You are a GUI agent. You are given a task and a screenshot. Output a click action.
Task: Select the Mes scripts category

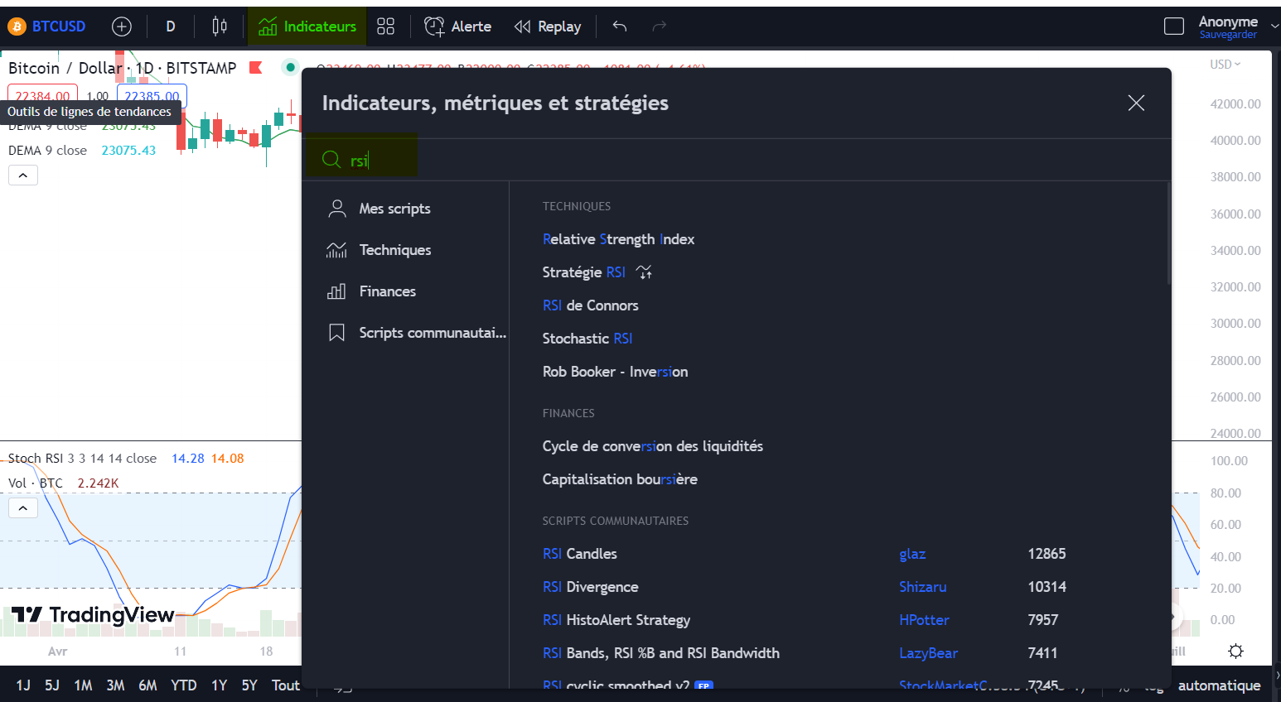(x=394, y=209)
